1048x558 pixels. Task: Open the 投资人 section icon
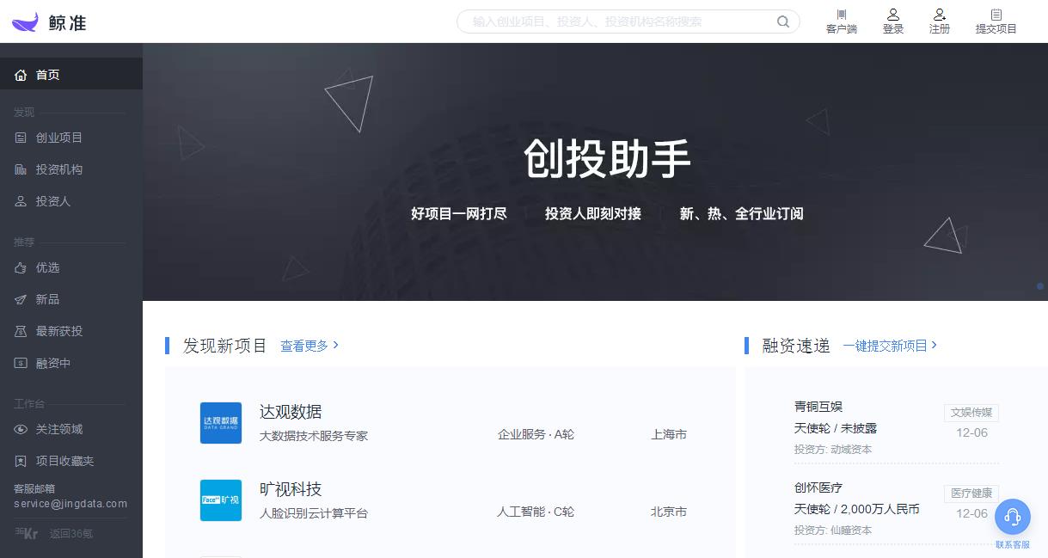tap(20, 201)
